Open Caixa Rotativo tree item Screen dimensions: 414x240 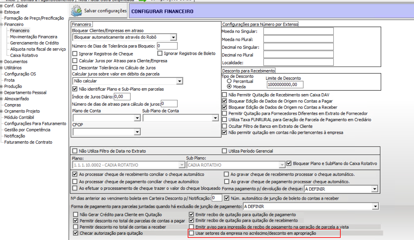click(24, 56)
